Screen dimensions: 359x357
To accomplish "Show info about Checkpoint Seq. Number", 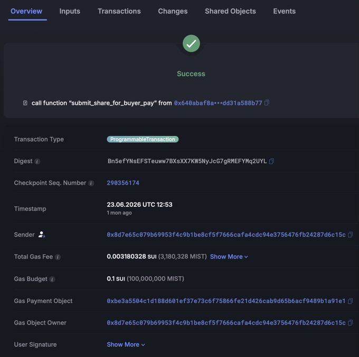I will coord(91,183).
